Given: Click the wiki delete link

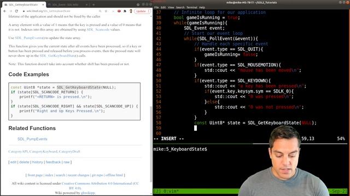Looking at the screenshot, I should coord(24,162).
